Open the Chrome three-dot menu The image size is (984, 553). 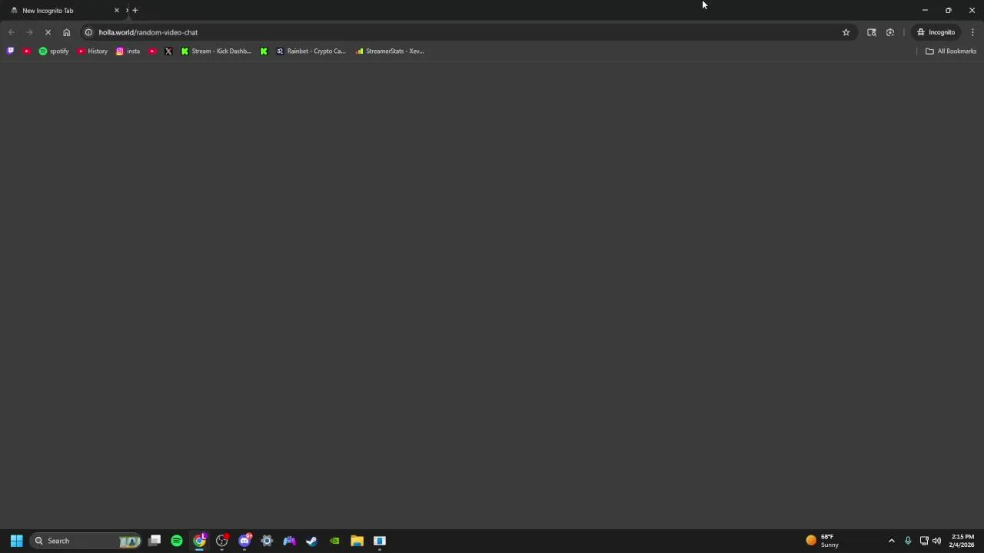[x=972, y=32]
